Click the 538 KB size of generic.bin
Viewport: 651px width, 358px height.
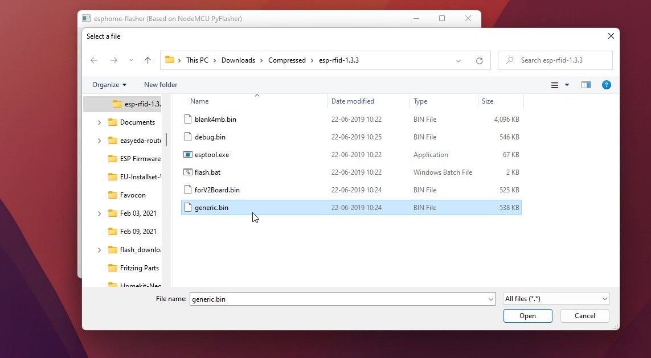pos(509,207)
